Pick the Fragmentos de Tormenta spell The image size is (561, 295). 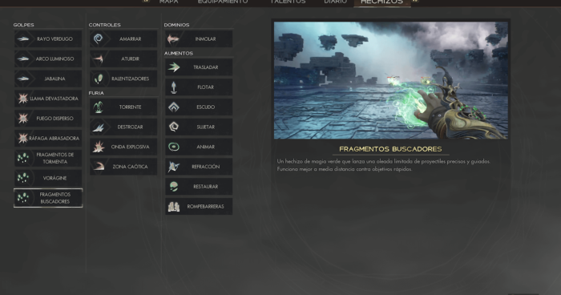[x=48, y=158]
